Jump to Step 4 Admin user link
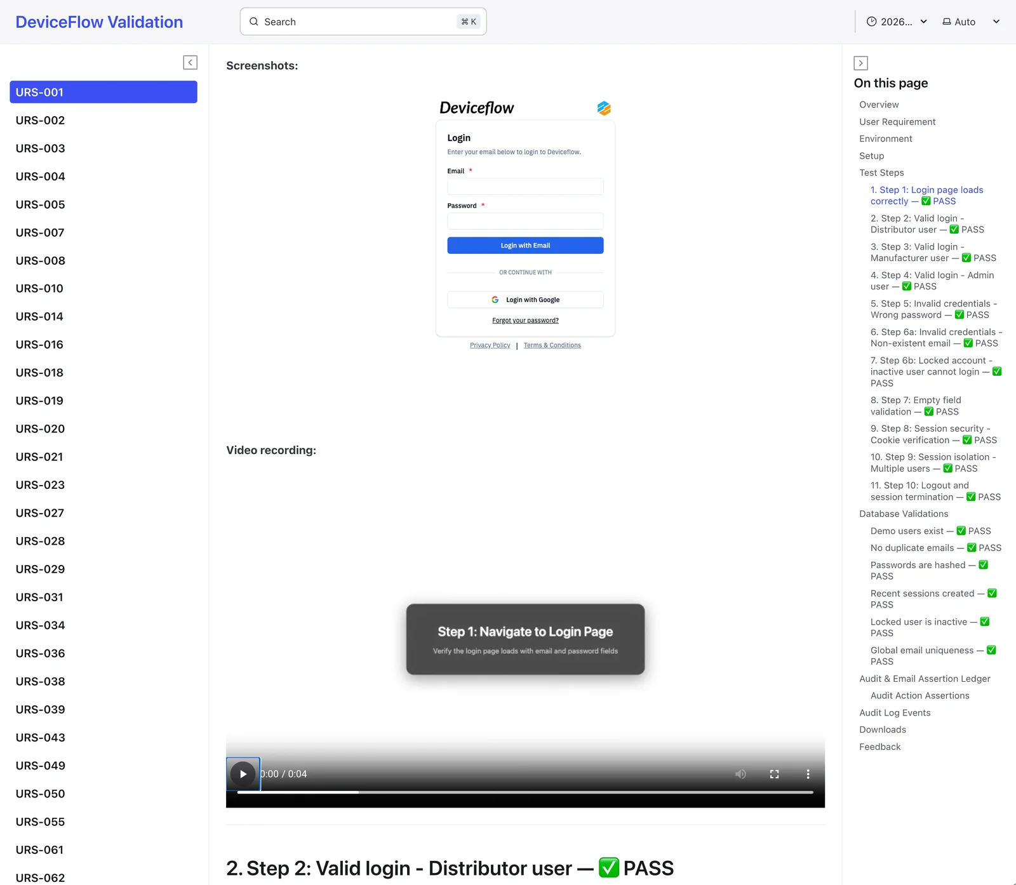The width and height of the screenshot is (1016, 885). pyautogui.click(x=932, y=281)
